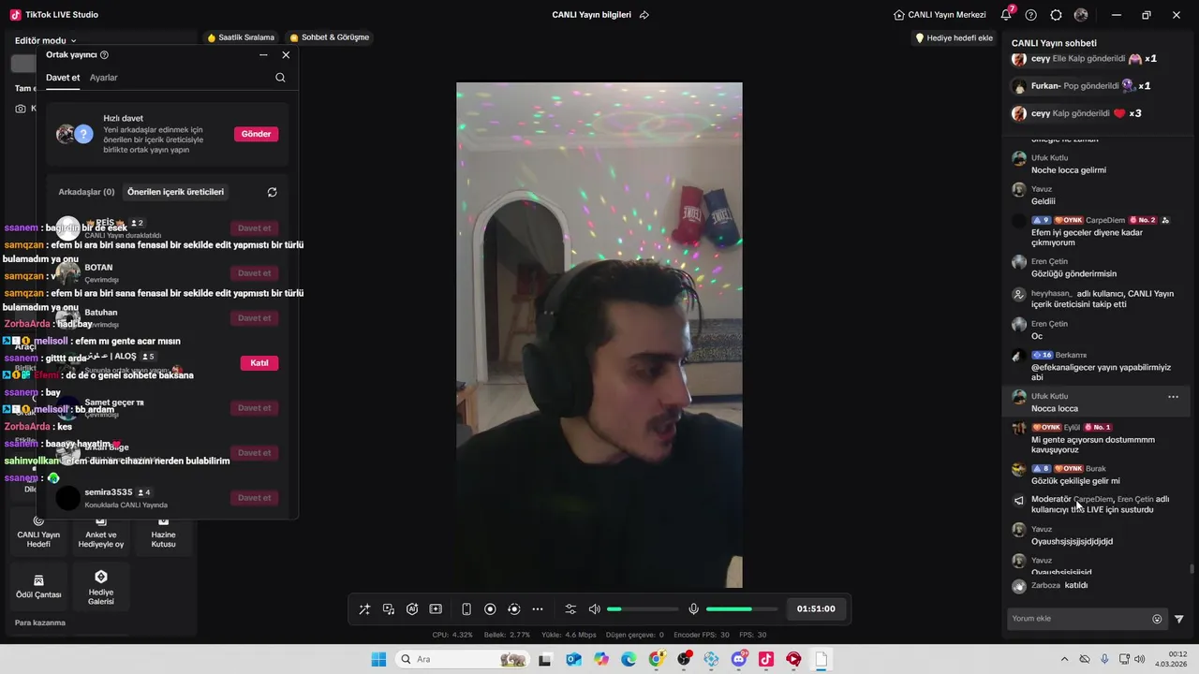This screenshot has width=1199, height=674.
Task: Click the Gönder button for Hızlı davet
Action: click(256, 134)
